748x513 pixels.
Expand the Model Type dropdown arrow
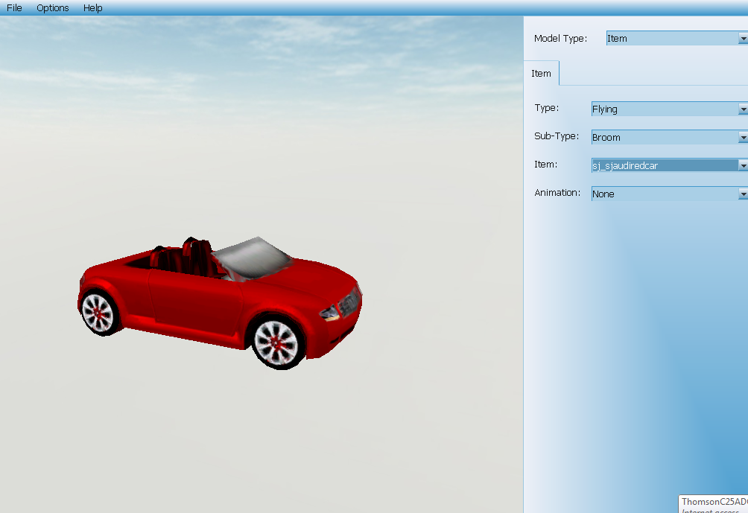(x=743, y=39)
